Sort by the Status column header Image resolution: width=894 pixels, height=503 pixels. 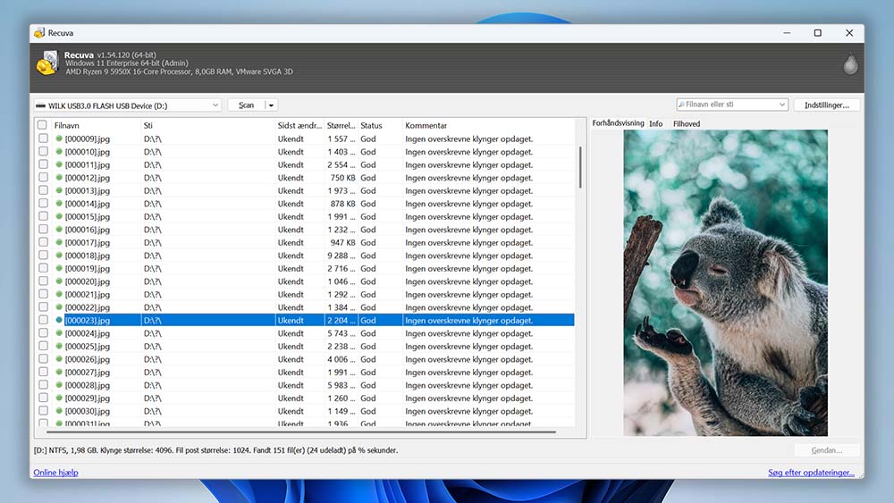point(371,125)
